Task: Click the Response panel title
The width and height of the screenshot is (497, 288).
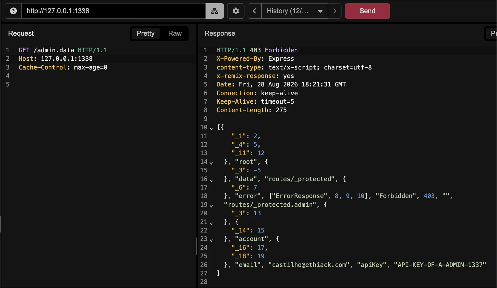Action: (x=220, y=33)
